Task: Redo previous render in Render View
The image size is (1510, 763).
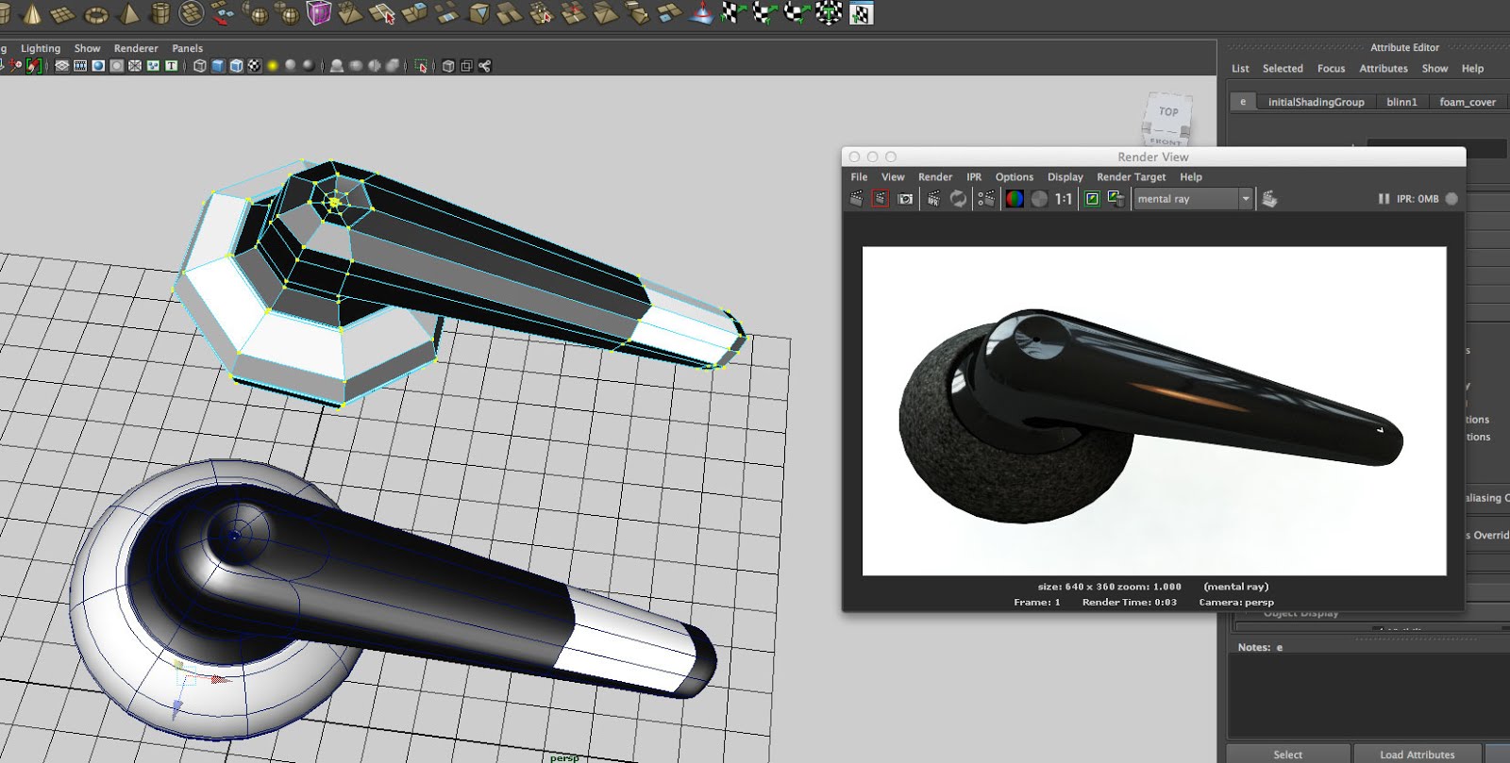Action: tap(856, 199)
